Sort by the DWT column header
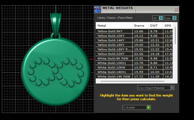The height and width of the screenshot is (120, 194). point(156,26)
